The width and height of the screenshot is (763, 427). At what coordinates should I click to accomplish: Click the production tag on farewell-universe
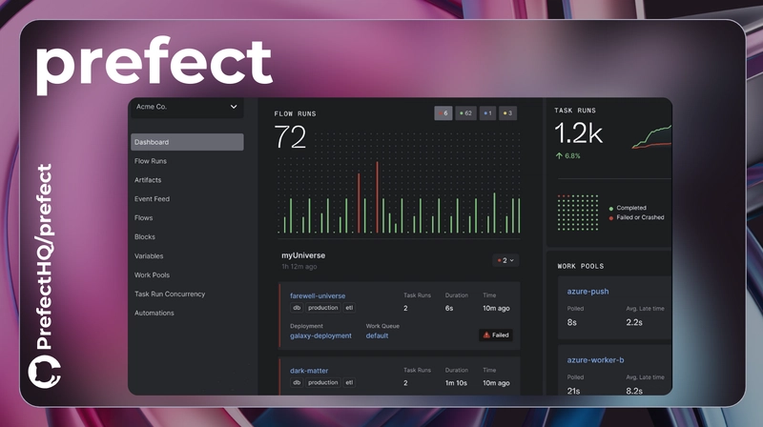[322, 308]
